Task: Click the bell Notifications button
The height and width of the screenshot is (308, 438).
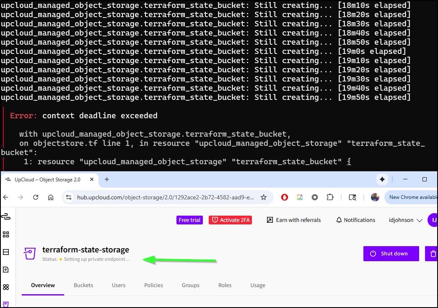Action: [355, 220]
